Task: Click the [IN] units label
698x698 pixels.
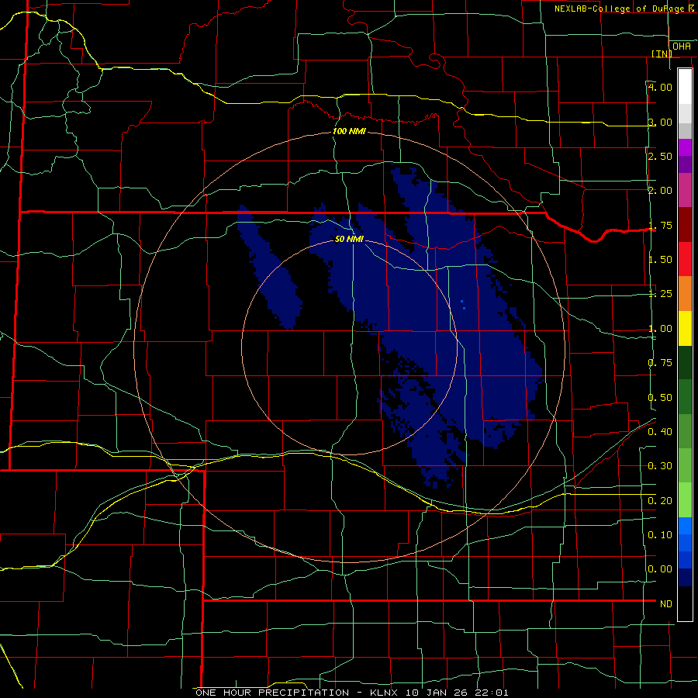Action: pyautogui.click(x=662, y=54)
